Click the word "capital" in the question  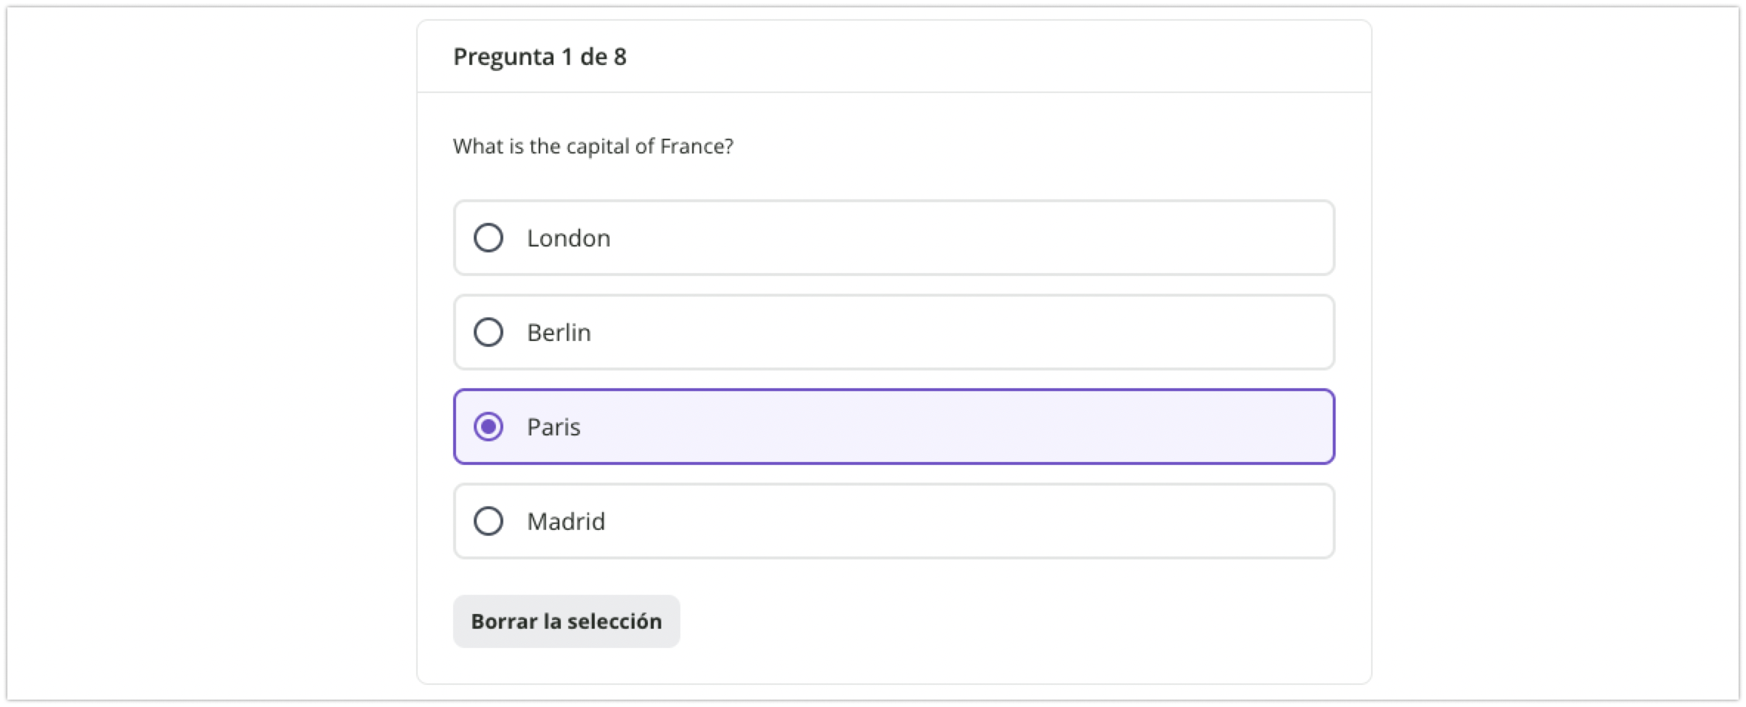tap(597, 146)
